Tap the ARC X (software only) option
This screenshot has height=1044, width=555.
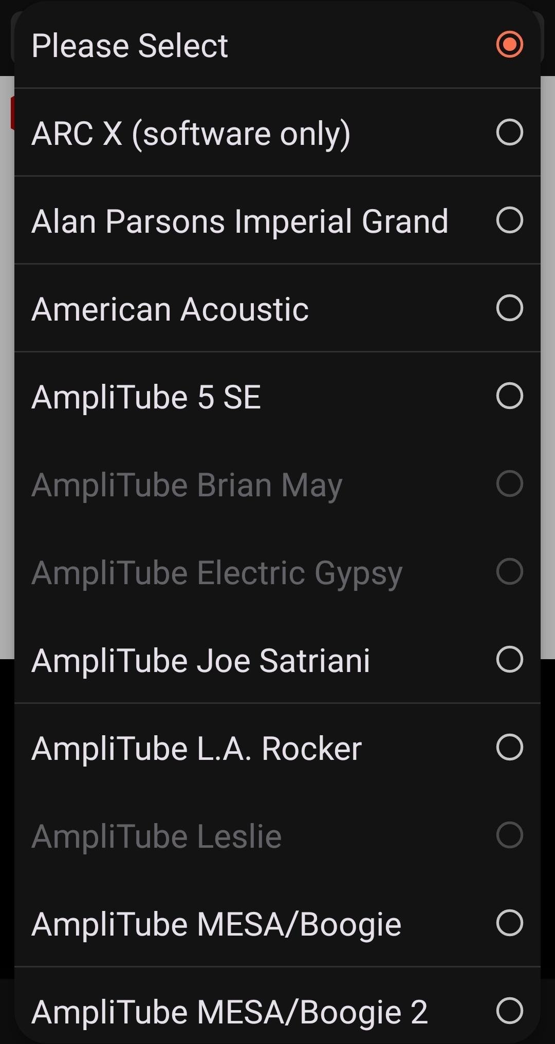tap(191, 134)
